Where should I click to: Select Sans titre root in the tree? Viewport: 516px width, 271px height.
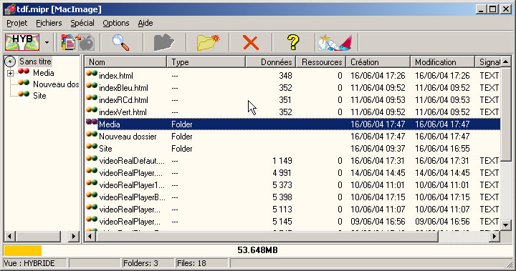tap(35, 61)
